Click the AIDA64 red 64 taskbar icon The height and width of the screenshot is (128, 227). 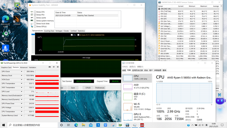[x=142, y=125]
